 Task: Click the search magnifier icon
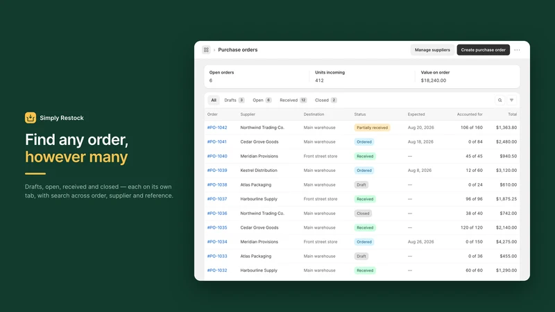[x=499, y=100]
